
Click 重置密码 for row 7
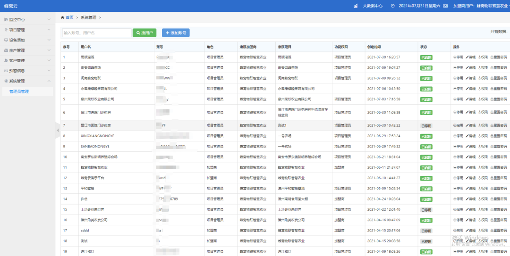[x=498, y=125]
